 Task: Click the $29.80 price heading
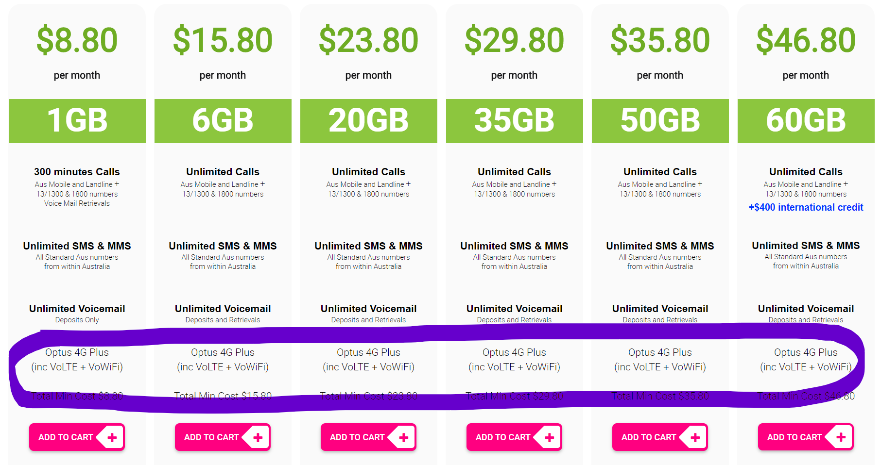[x=514, y=40]
